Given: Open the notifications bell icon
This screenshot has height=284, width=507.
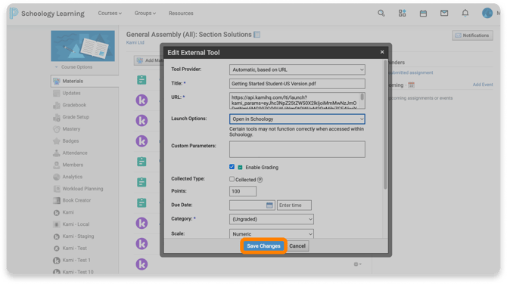Looking at the screenshot, I should tap(465, 14).
